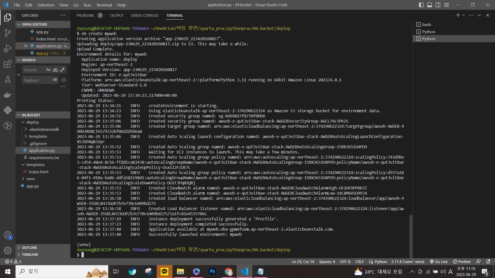Open Chrome from Windows taskbar
This screenshot has height=278, width=495.
[x=228, y=271]
